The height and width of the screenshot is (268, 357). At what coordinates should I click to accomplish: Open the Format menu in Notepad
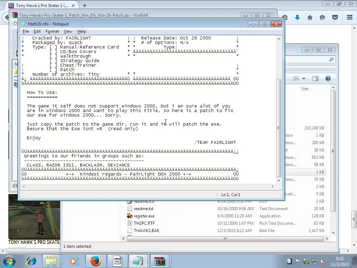click(x=52, y=31)
